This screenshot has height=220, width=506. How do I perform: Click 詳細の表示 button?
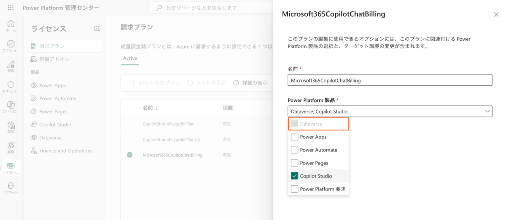(x=250, y=83)
